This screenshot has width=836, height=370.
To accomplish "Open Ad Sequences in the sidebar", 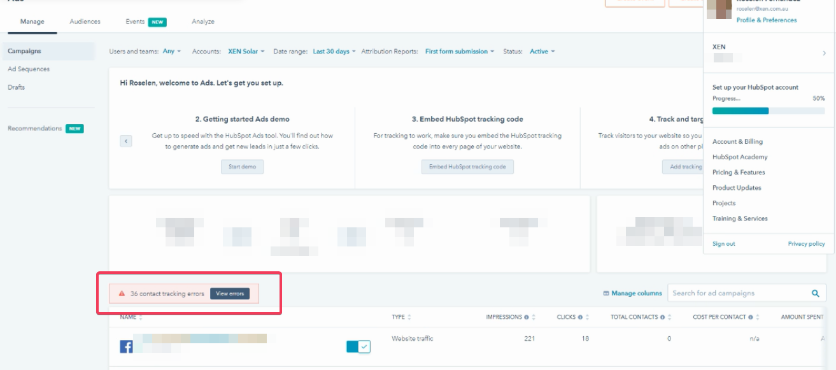I will 29,69.
